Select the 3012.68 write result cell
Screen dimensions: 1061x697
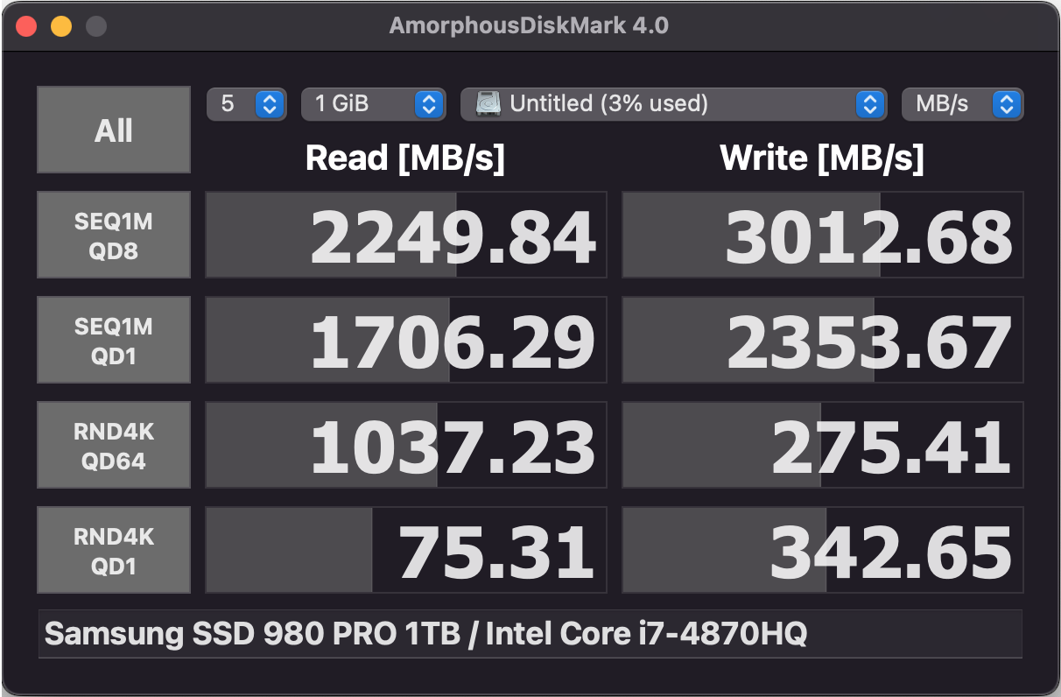click(x=821, y=234)
